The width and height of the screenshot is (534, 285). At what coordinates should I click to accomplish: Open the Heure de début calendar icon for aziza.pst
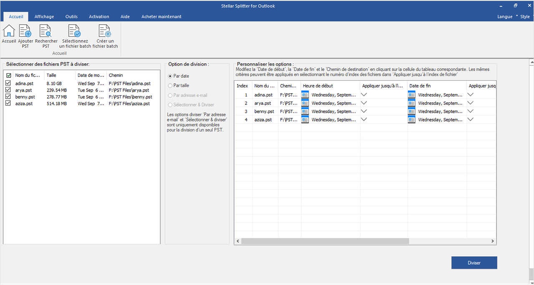pyautogui.click(x=305, y=120)
